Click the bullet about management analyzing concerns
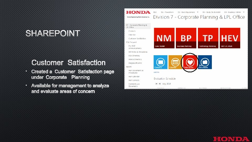 70,89
